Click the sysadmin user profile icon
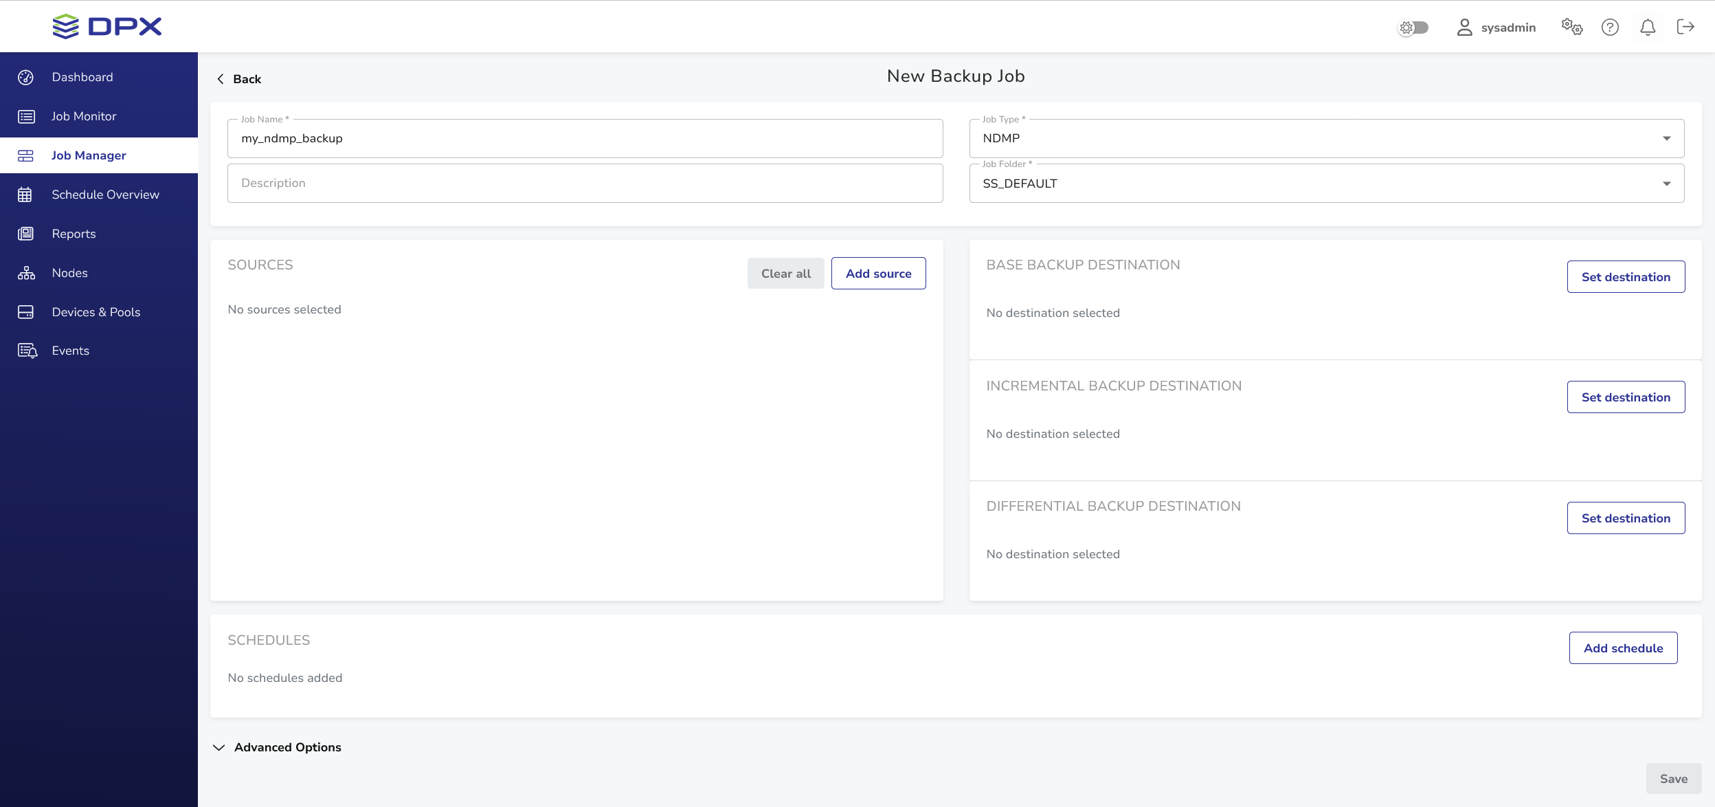This screenshot has height=807, width=1715. pos(1464,27)
